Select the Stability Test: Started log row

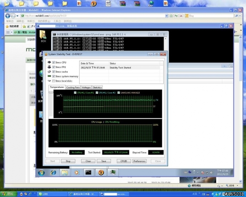120,68
